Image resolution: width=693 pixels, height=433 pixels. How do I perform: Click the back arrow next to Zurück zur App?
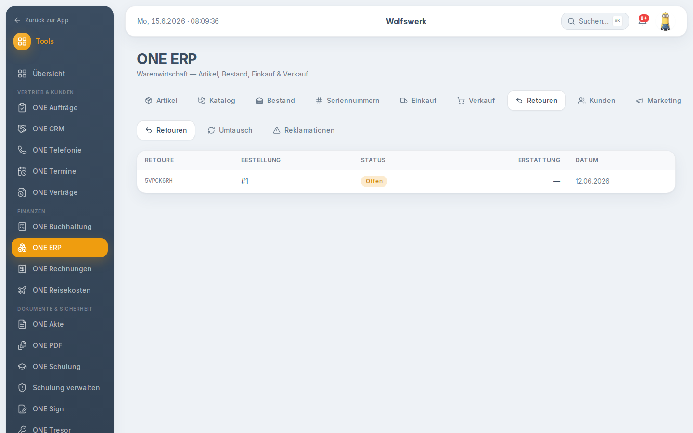click(x=17, y=20)
